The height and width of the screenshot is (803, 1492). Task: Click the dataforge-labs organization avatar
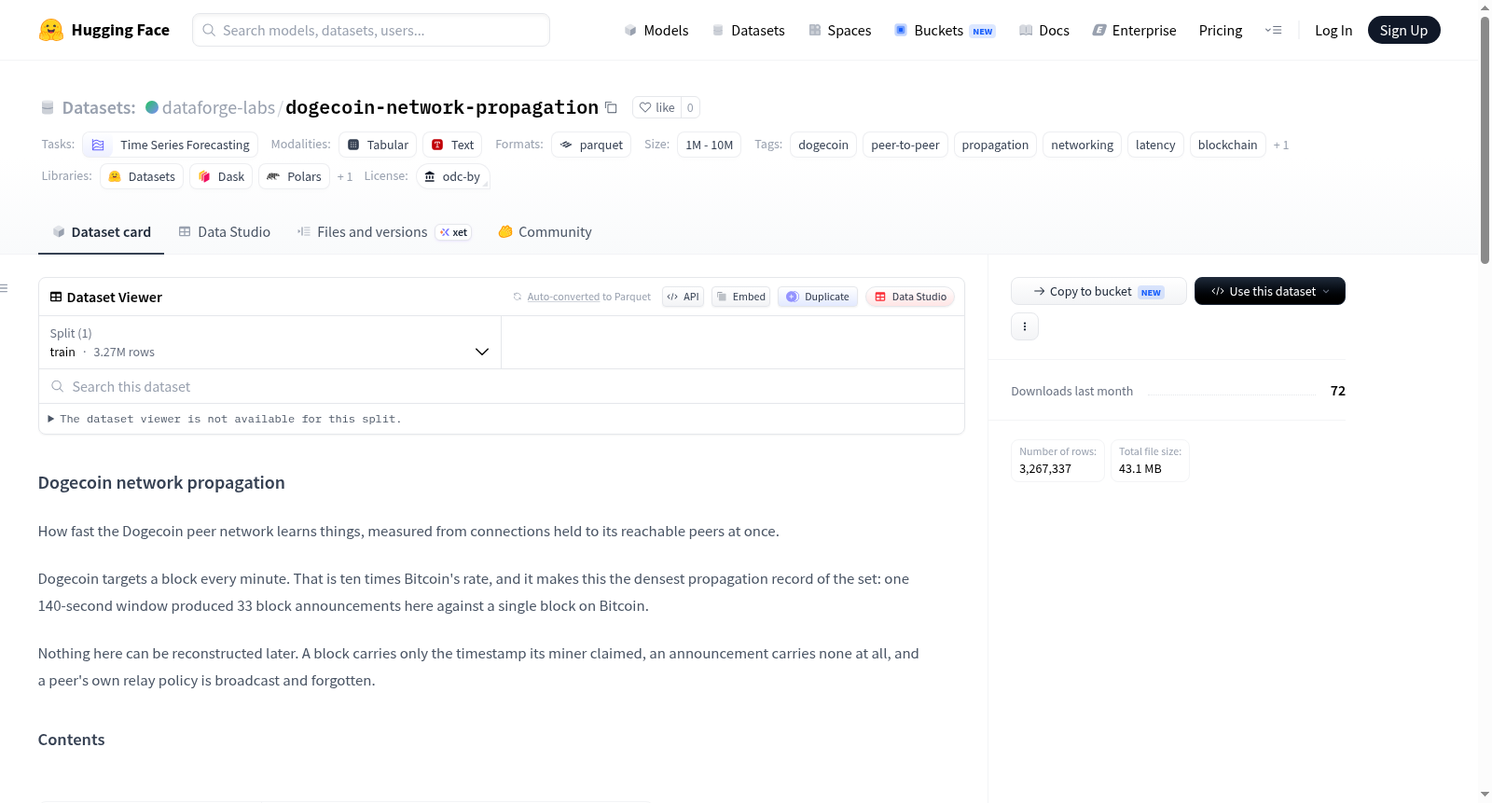(152, 107)
